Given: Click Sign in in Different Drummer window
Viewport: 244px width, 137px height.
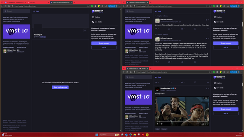Looking at the screenshot, I should click(x=226, y=48).
